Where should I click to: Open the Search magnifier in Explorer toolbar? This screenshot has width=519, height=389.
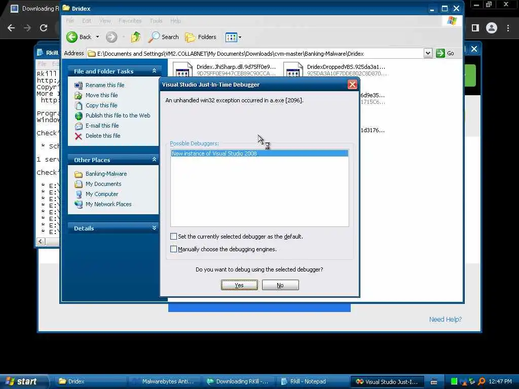(154, 37)
